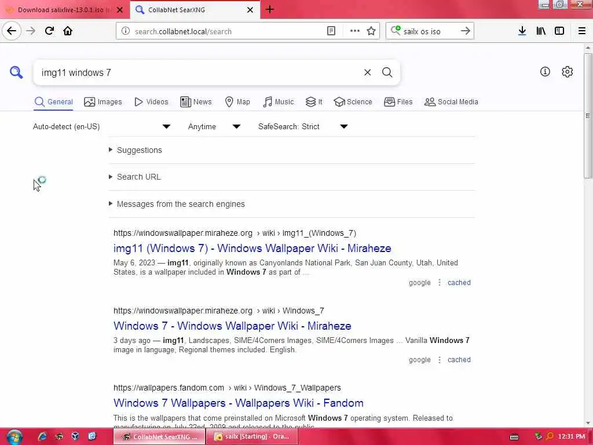Open the Anytime time range dropdown

[214, 126]
